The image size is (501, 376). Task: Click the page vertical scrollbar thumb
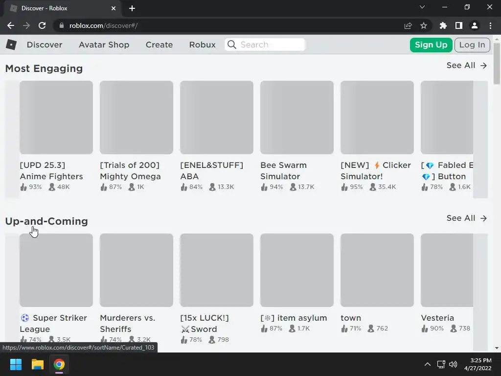[x=497, y=63]
